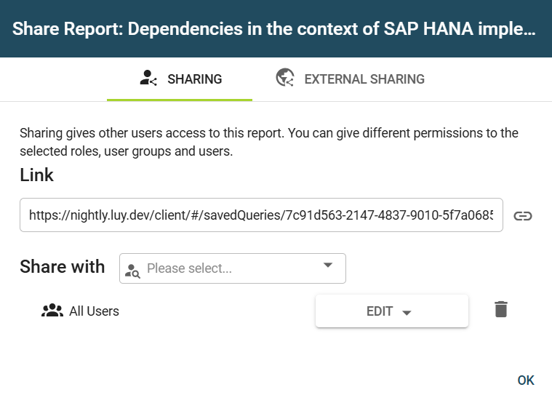Click the user search icon in Share with

coord(132,269)
